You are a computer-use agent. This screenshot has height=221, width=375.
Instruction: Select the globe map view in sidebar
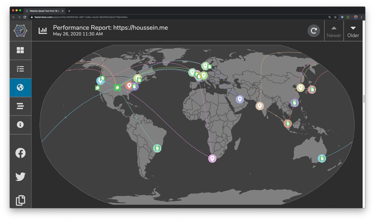click(x=20, y=87)
